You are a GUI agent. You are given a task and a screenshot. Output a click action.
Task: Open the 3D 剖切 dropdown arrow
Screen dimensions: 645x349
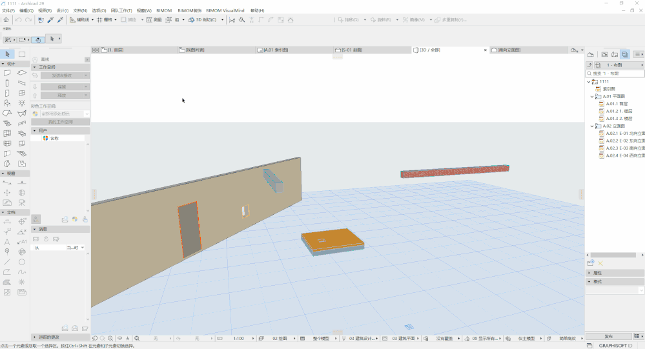(223, 20)
